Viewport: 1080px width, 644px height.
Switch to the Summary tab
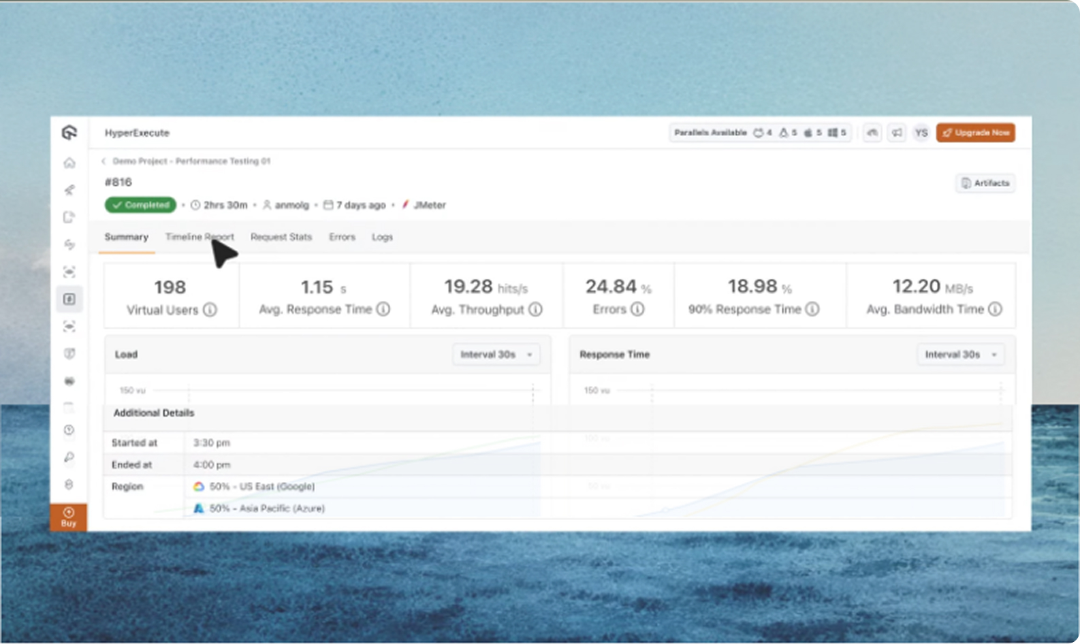click(126, 237)
